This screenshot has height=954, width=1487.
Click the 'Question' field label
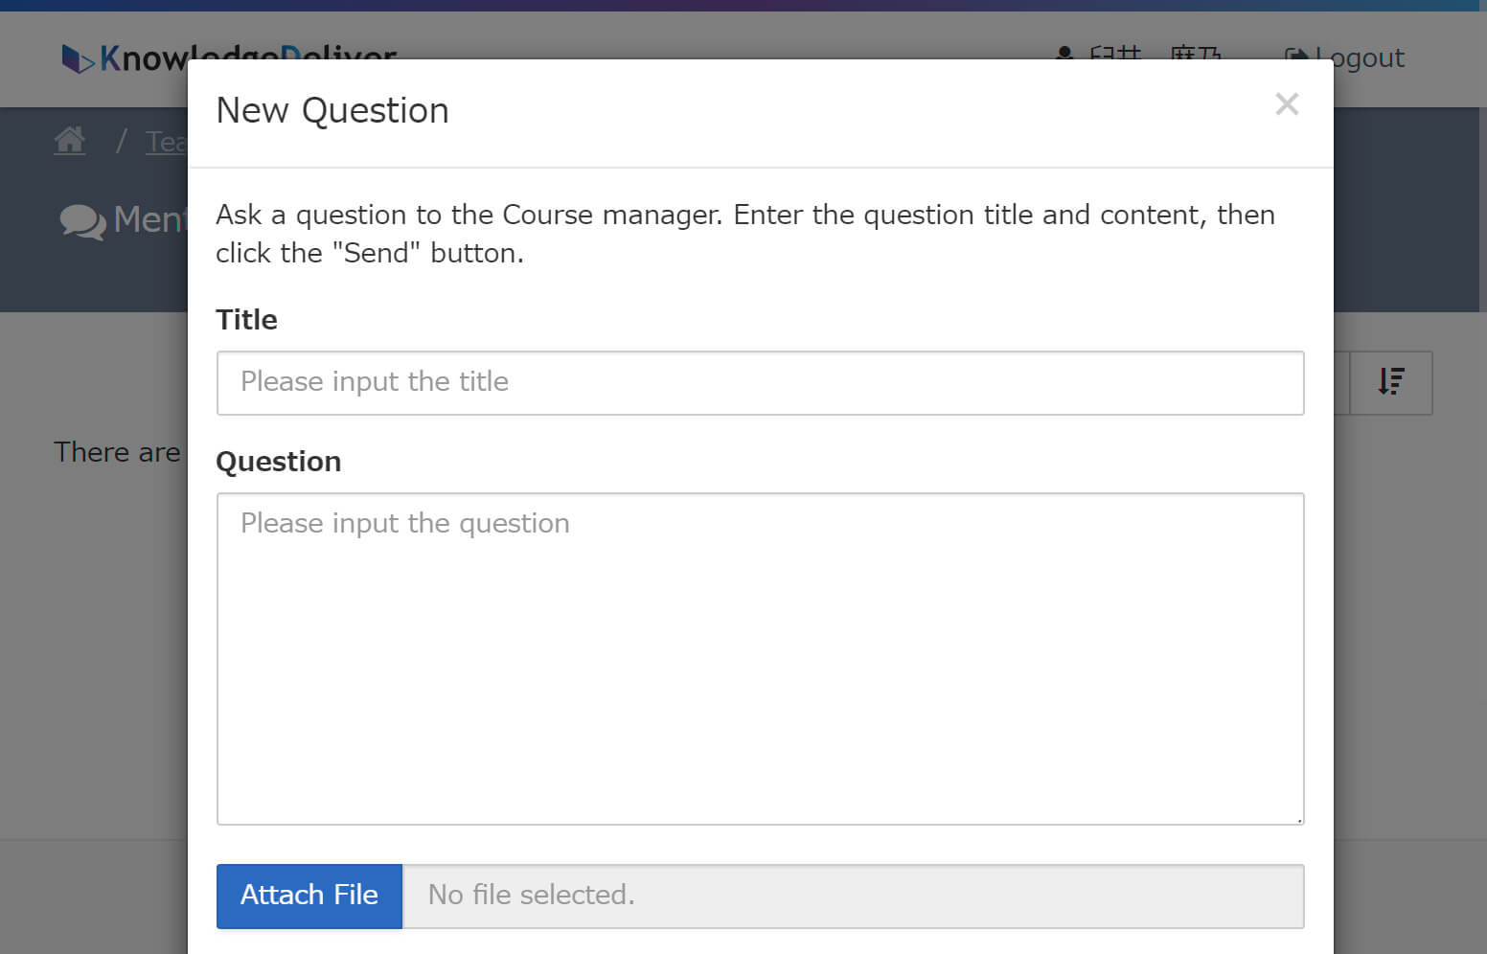pyautogui.click(x=279, y=462)
